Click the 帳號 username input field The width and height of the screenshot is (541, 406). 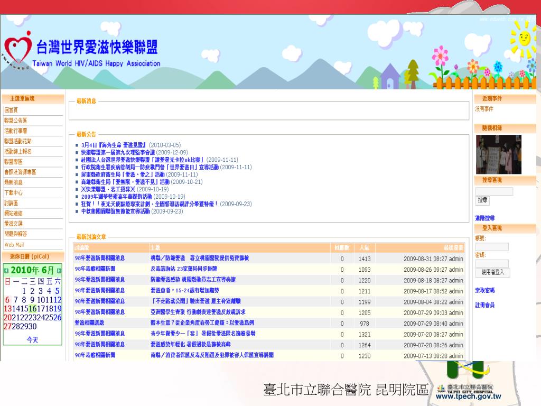point(492,247)
